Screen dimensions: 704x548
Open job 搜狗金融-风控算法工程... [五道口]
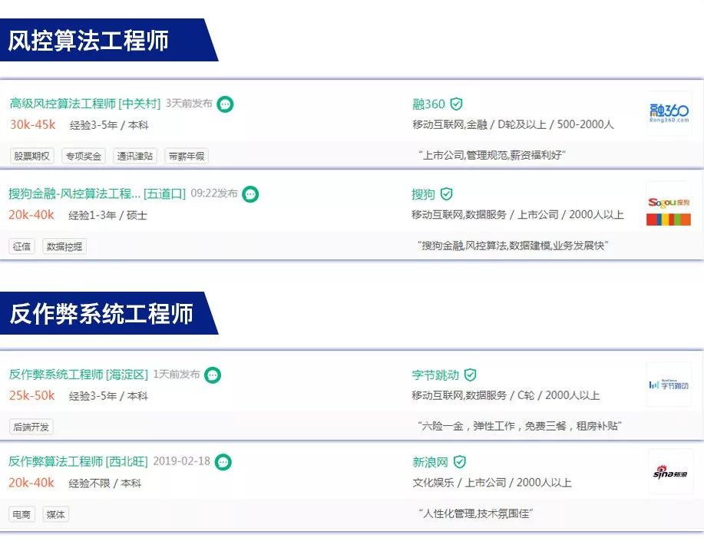pos(97,193)
